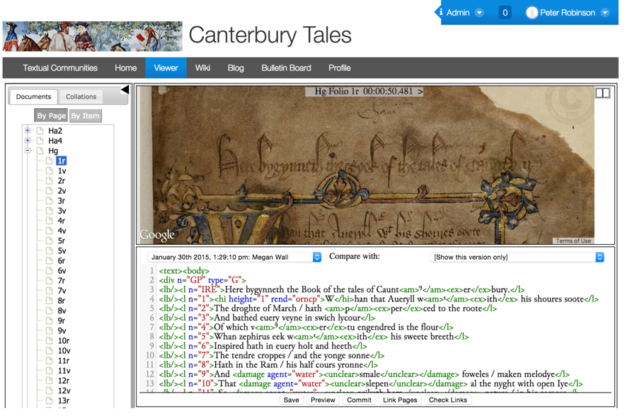637x416 pixels.
Task: Select folio 6r in the tree
Action: coord(62,261)
